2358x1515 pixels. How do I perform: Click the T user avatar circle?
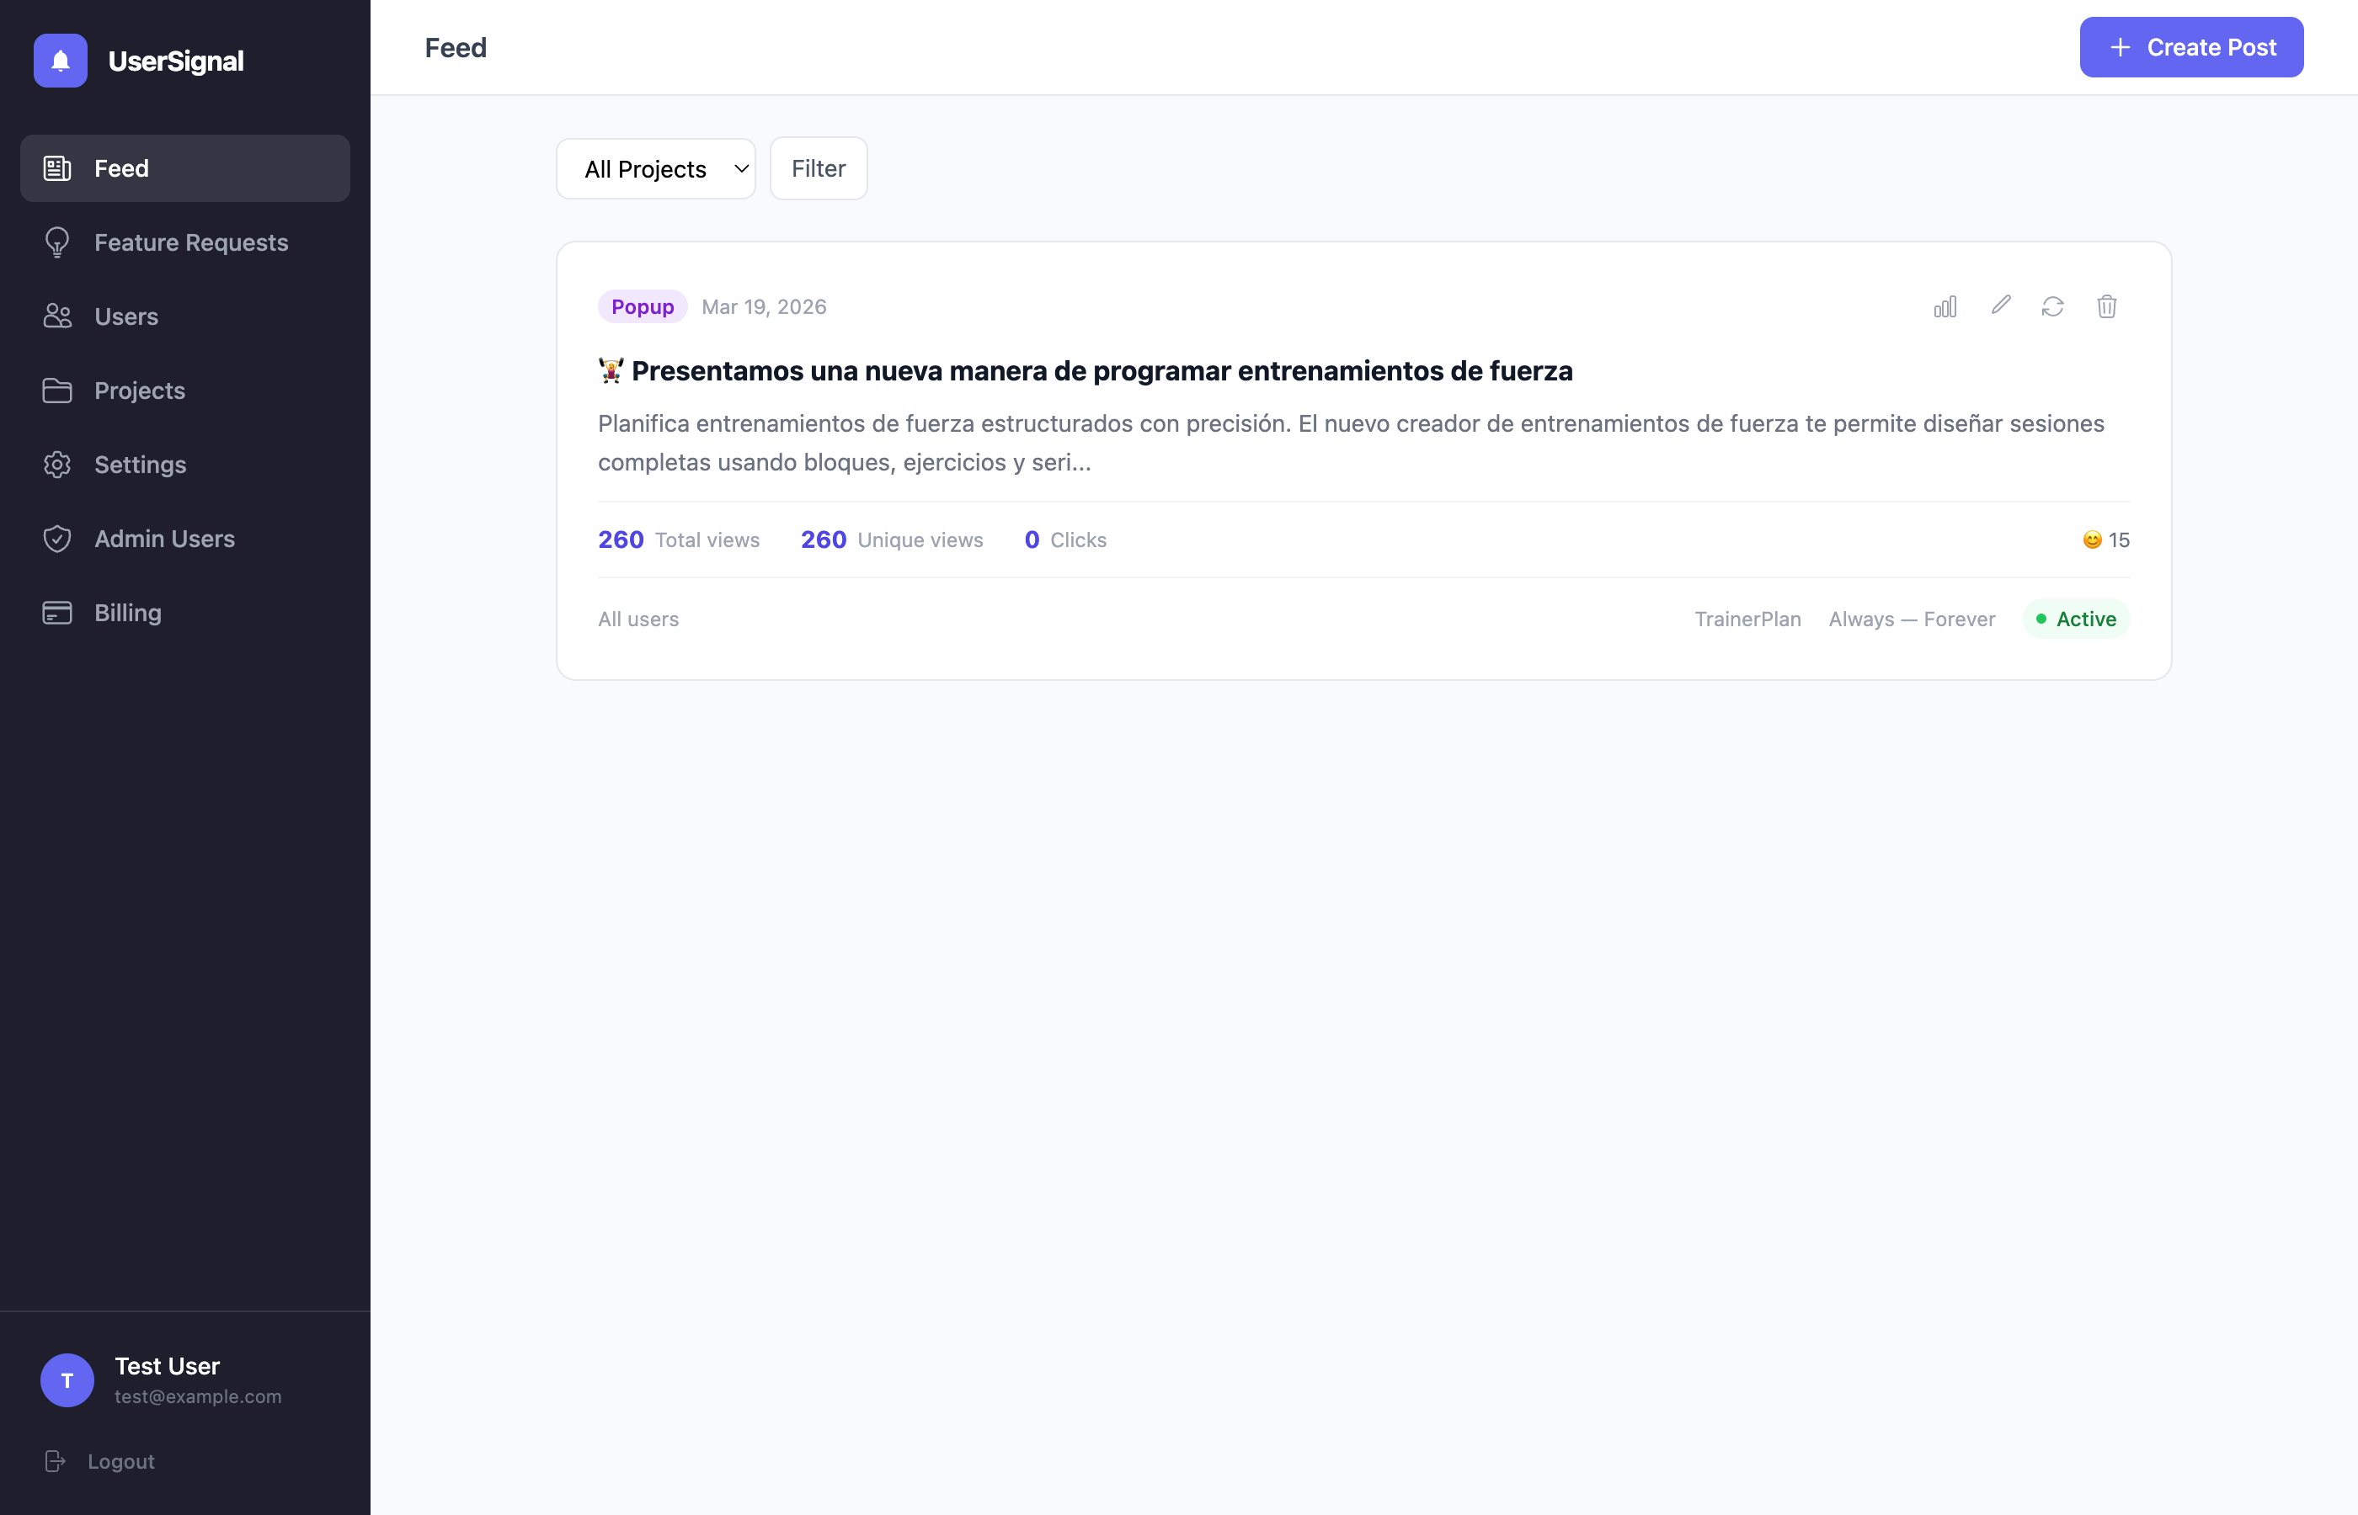pos(67,1379)
